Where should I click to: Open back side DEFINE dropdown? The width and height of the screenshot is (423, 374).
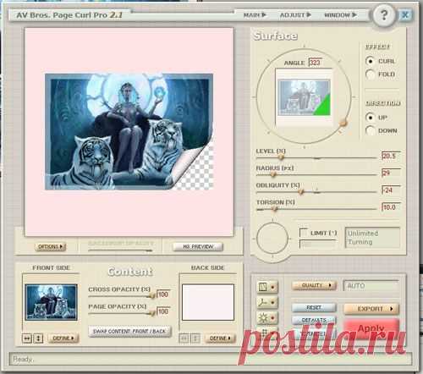(220, 338)
